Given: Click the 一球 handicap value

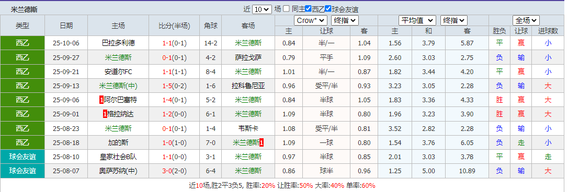Looking at the screenshot, I should pyautogui.click(x=327, y=143).
